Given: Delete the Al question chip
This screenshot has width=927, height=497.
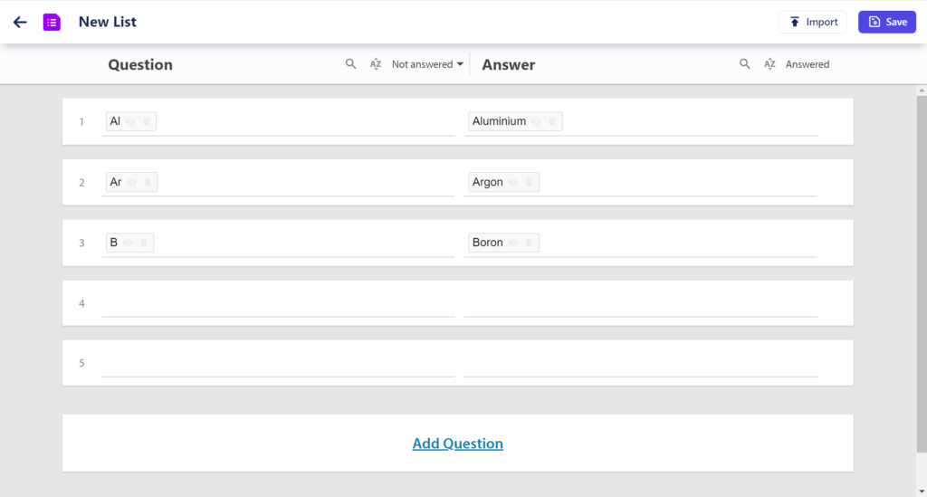Looking at the screenshot, I should 147,121.
